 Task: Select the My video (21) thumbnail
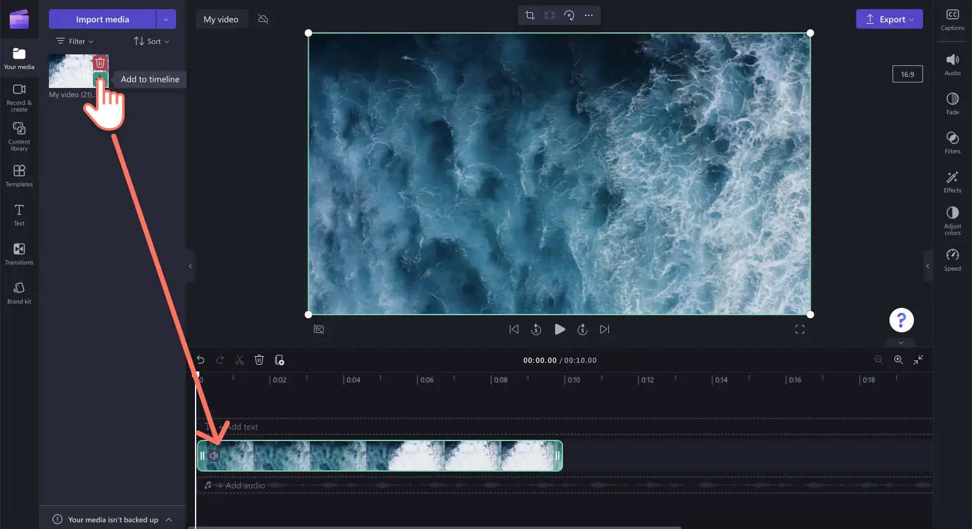click(72, 71)
